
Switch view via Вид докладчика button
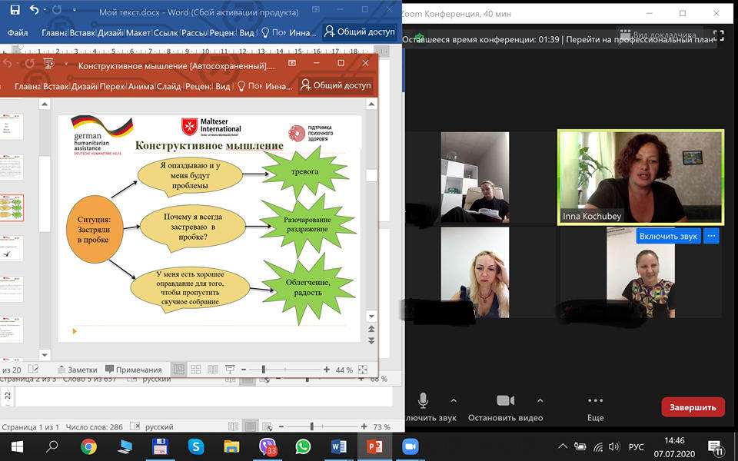[x=658, y=35]
